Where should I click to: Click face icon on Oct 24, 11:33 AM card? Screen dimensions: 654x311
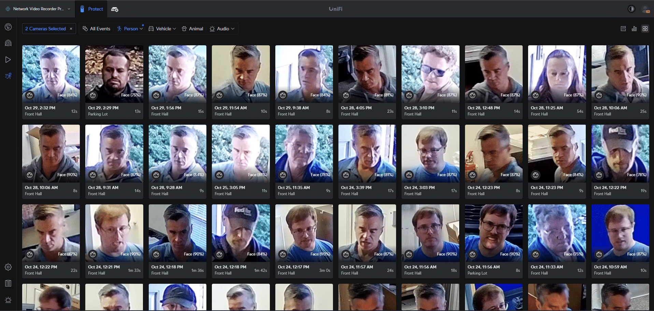536,254
